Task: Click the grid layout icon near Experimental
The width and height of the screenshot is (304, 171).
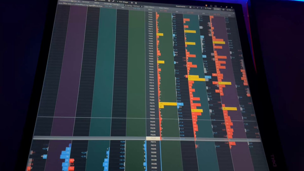Action: pos(190,7)
